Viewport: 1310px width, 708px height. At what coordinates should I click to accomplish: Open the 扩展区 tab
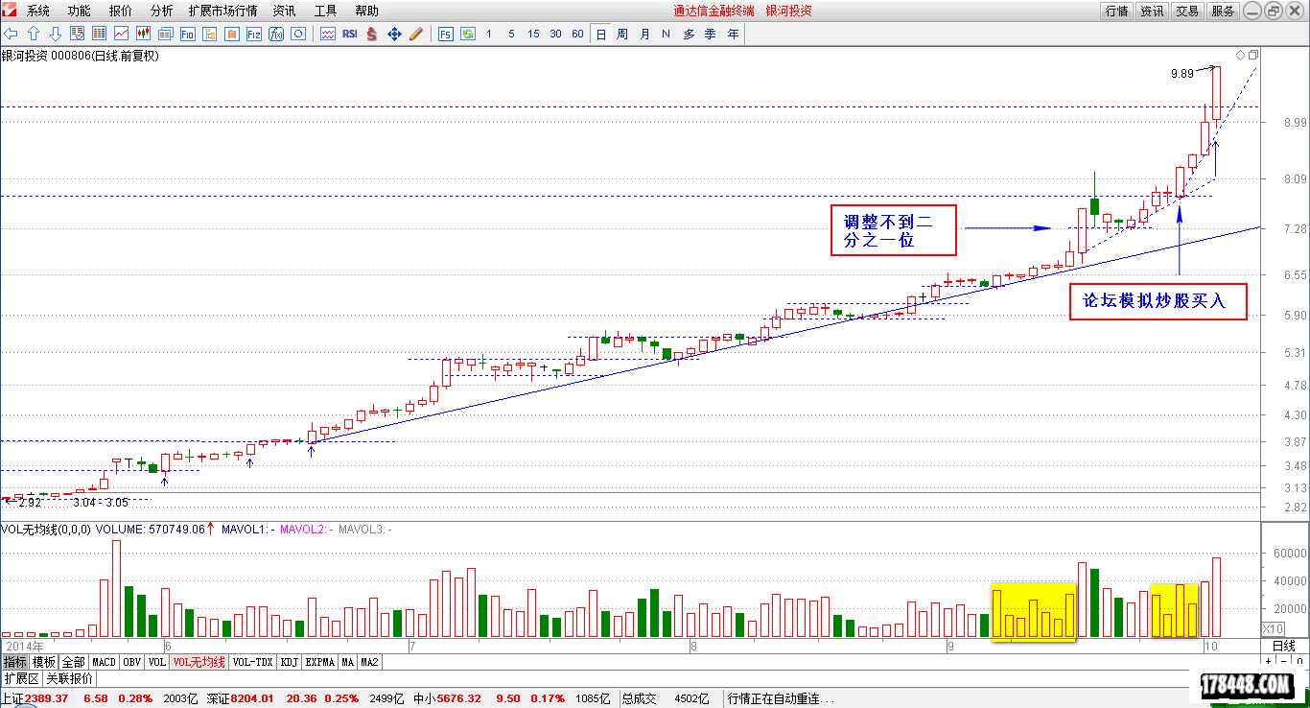21,678
